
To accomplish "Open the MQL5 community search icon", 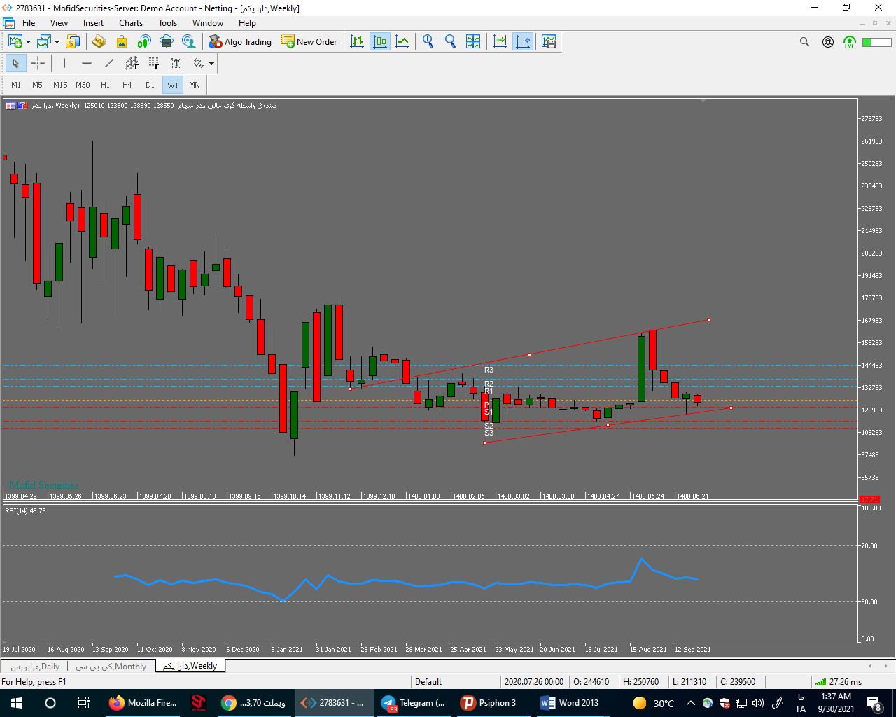I will coord(189,42).
